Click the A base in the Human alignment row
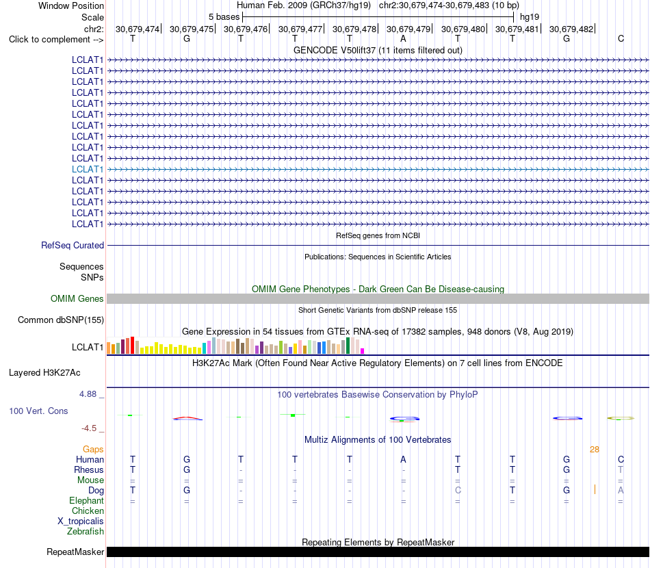 click(403, 459)
